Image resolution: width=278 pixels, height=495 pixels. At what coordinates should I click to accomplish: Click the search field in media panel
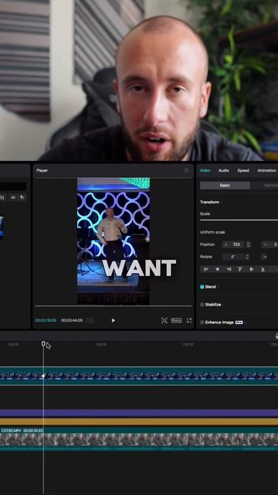13,186
